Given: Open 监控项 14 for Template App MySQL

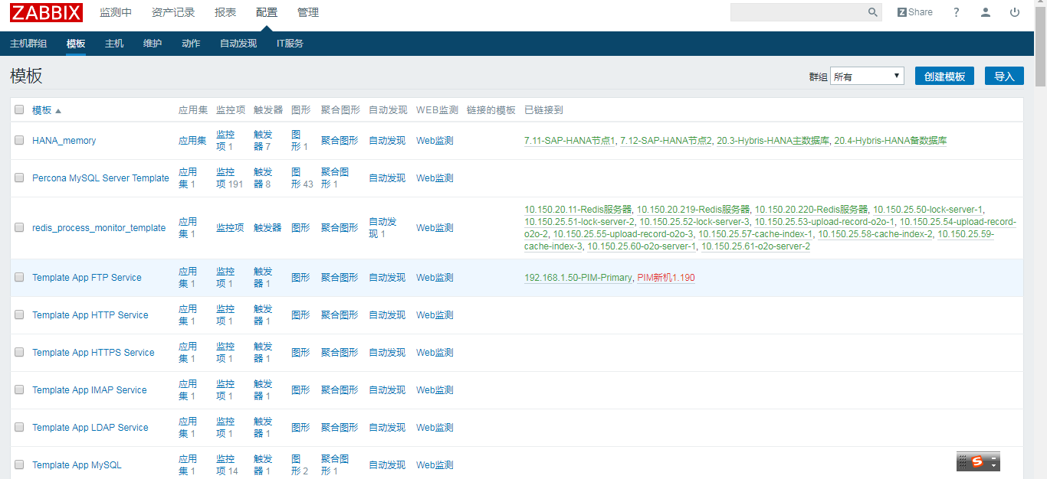Looking at the screenshot, I should tap(225, 465).
